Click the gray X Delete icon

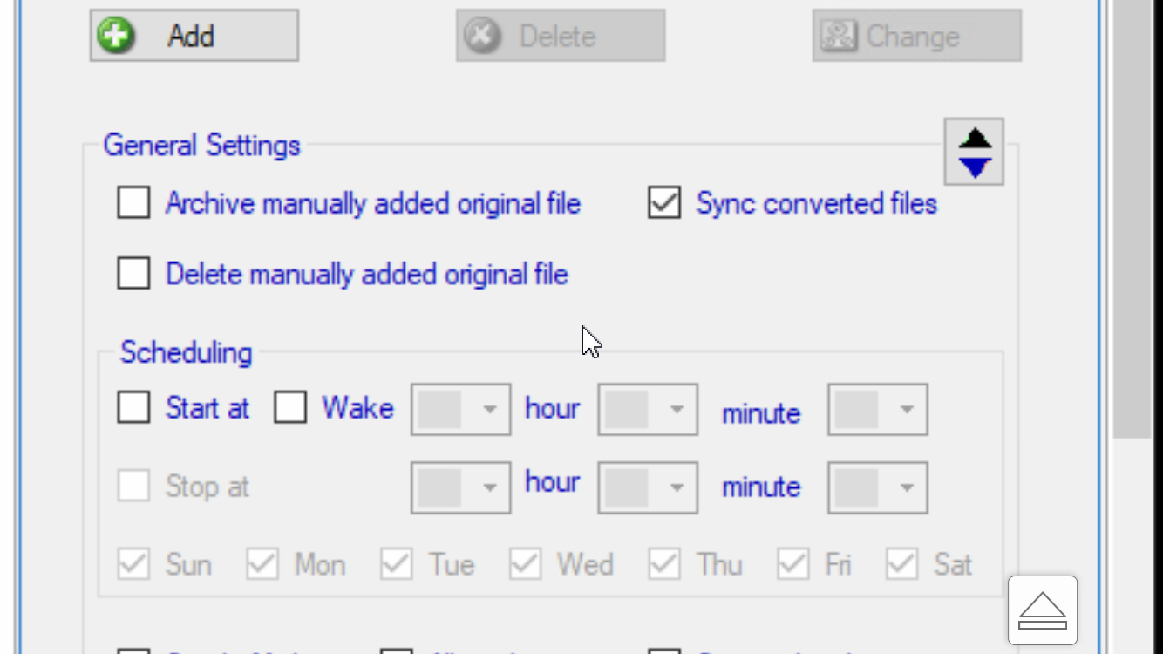pyautogui.click(x=482, y=36)
